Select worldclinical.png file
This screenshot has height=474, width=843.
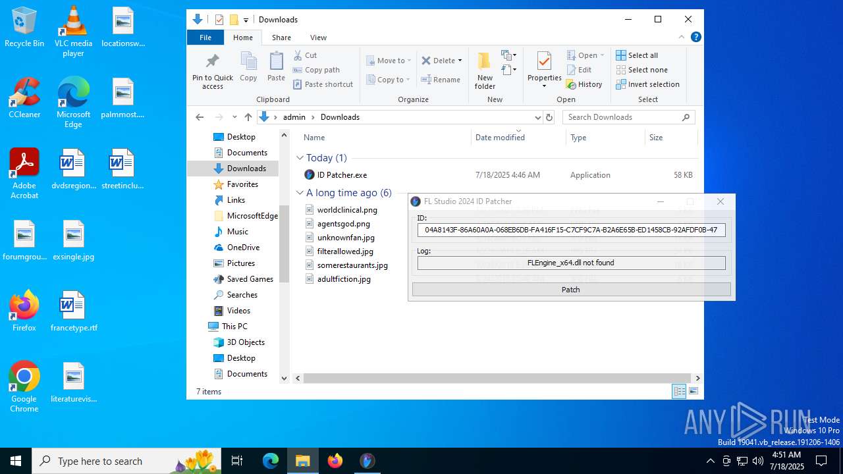pos(347,210)
